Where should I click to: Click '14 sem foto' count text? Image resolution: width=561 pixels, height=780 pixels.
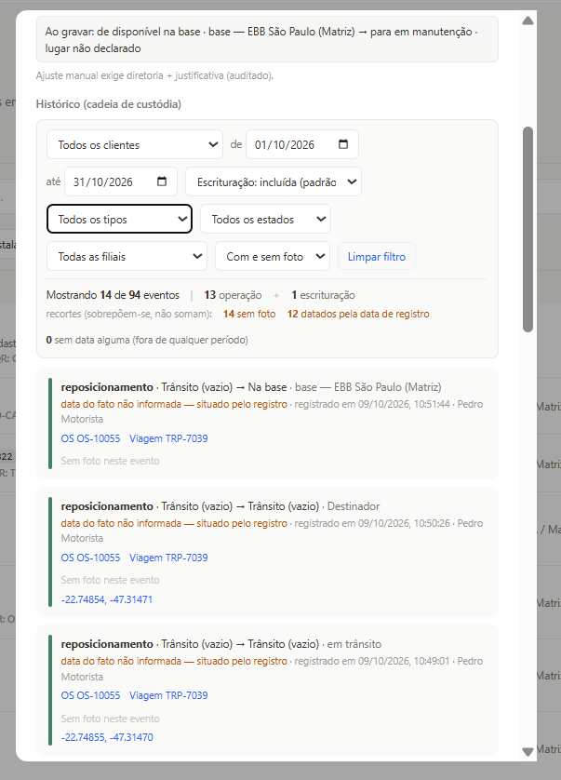(x=249, y=314)
